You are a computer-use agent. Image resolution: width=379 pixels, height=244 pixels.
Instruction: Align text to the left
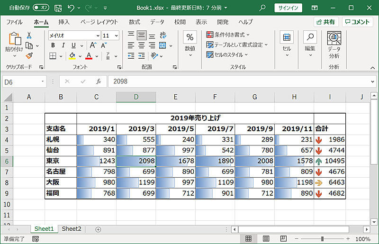click(x=131, y=45)
